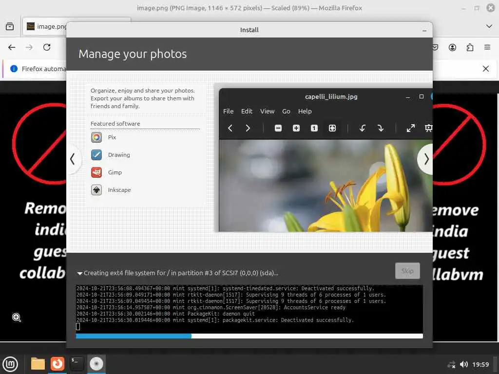Click the "Manage your photos" title
499x374 pixels.
133,54
